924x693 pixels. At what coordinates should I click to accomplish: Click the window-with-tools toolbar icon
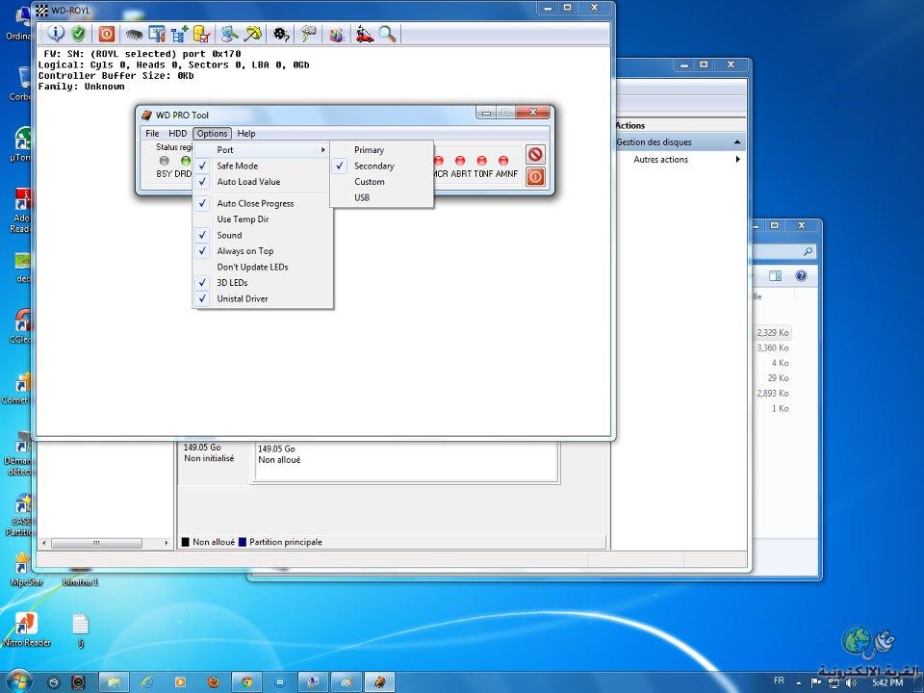(x=157, y=34)
